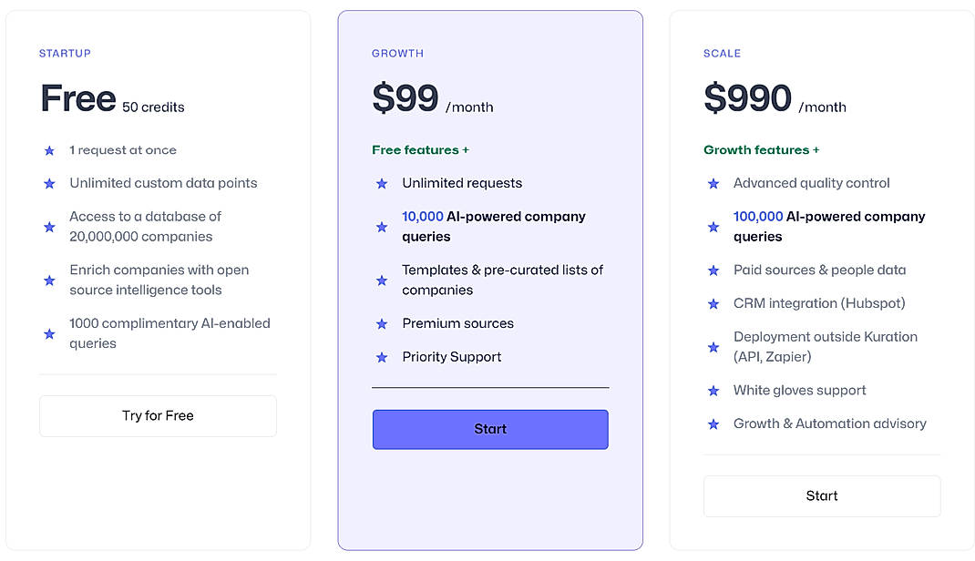
Task: Click the star icon beside Unlimited requests
Action: [381, 183]
